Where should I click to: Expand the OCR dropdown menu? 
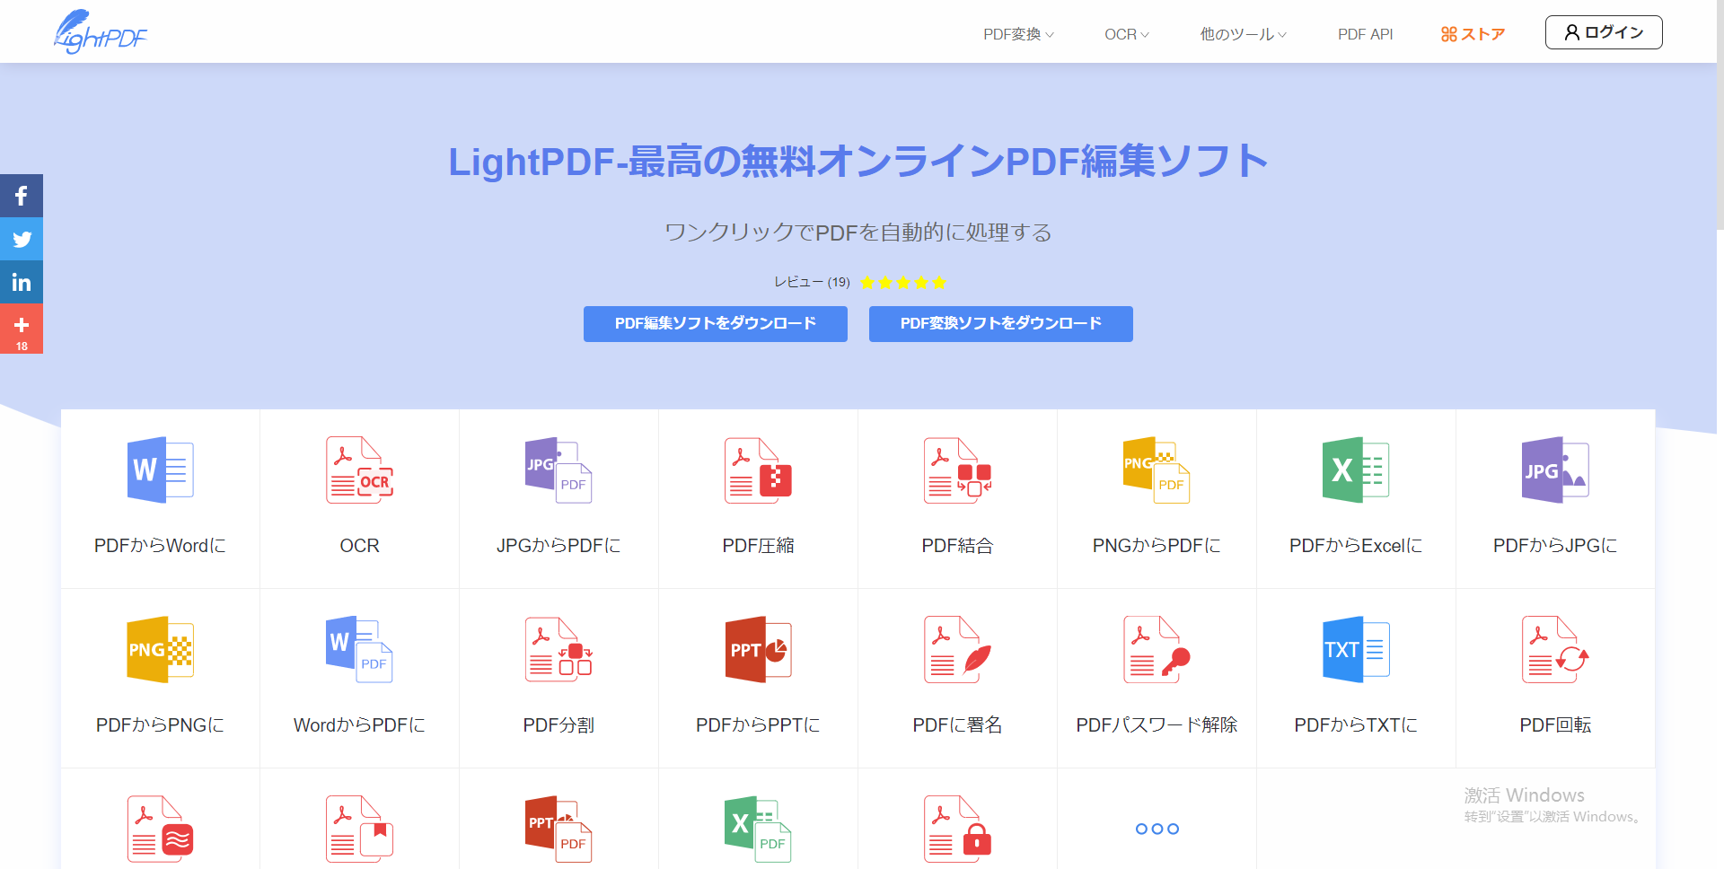[x=1126, y=34]
